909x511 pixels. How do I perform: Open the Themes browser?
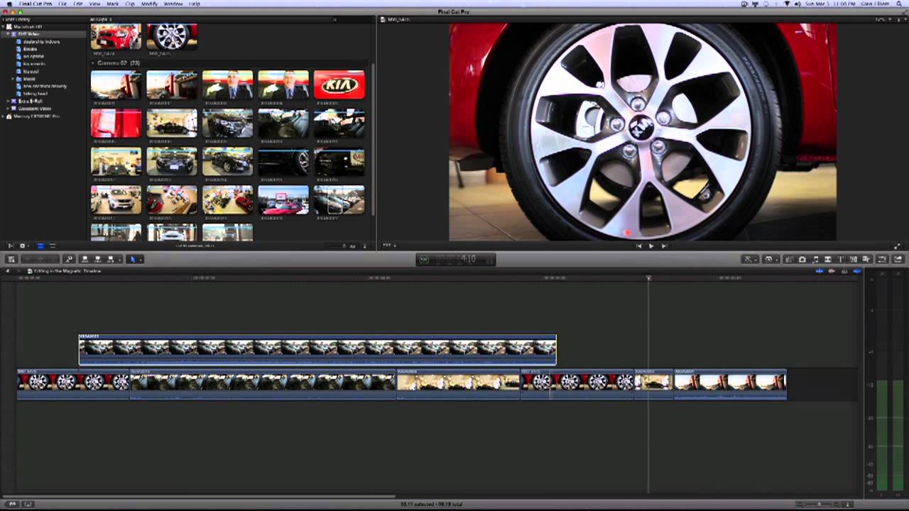point(866,260)
